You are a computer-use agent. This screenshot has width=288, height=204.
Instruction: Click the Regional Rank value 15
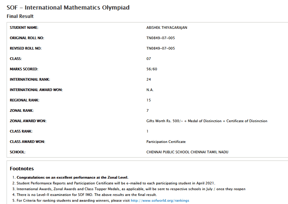pos(149,100)
